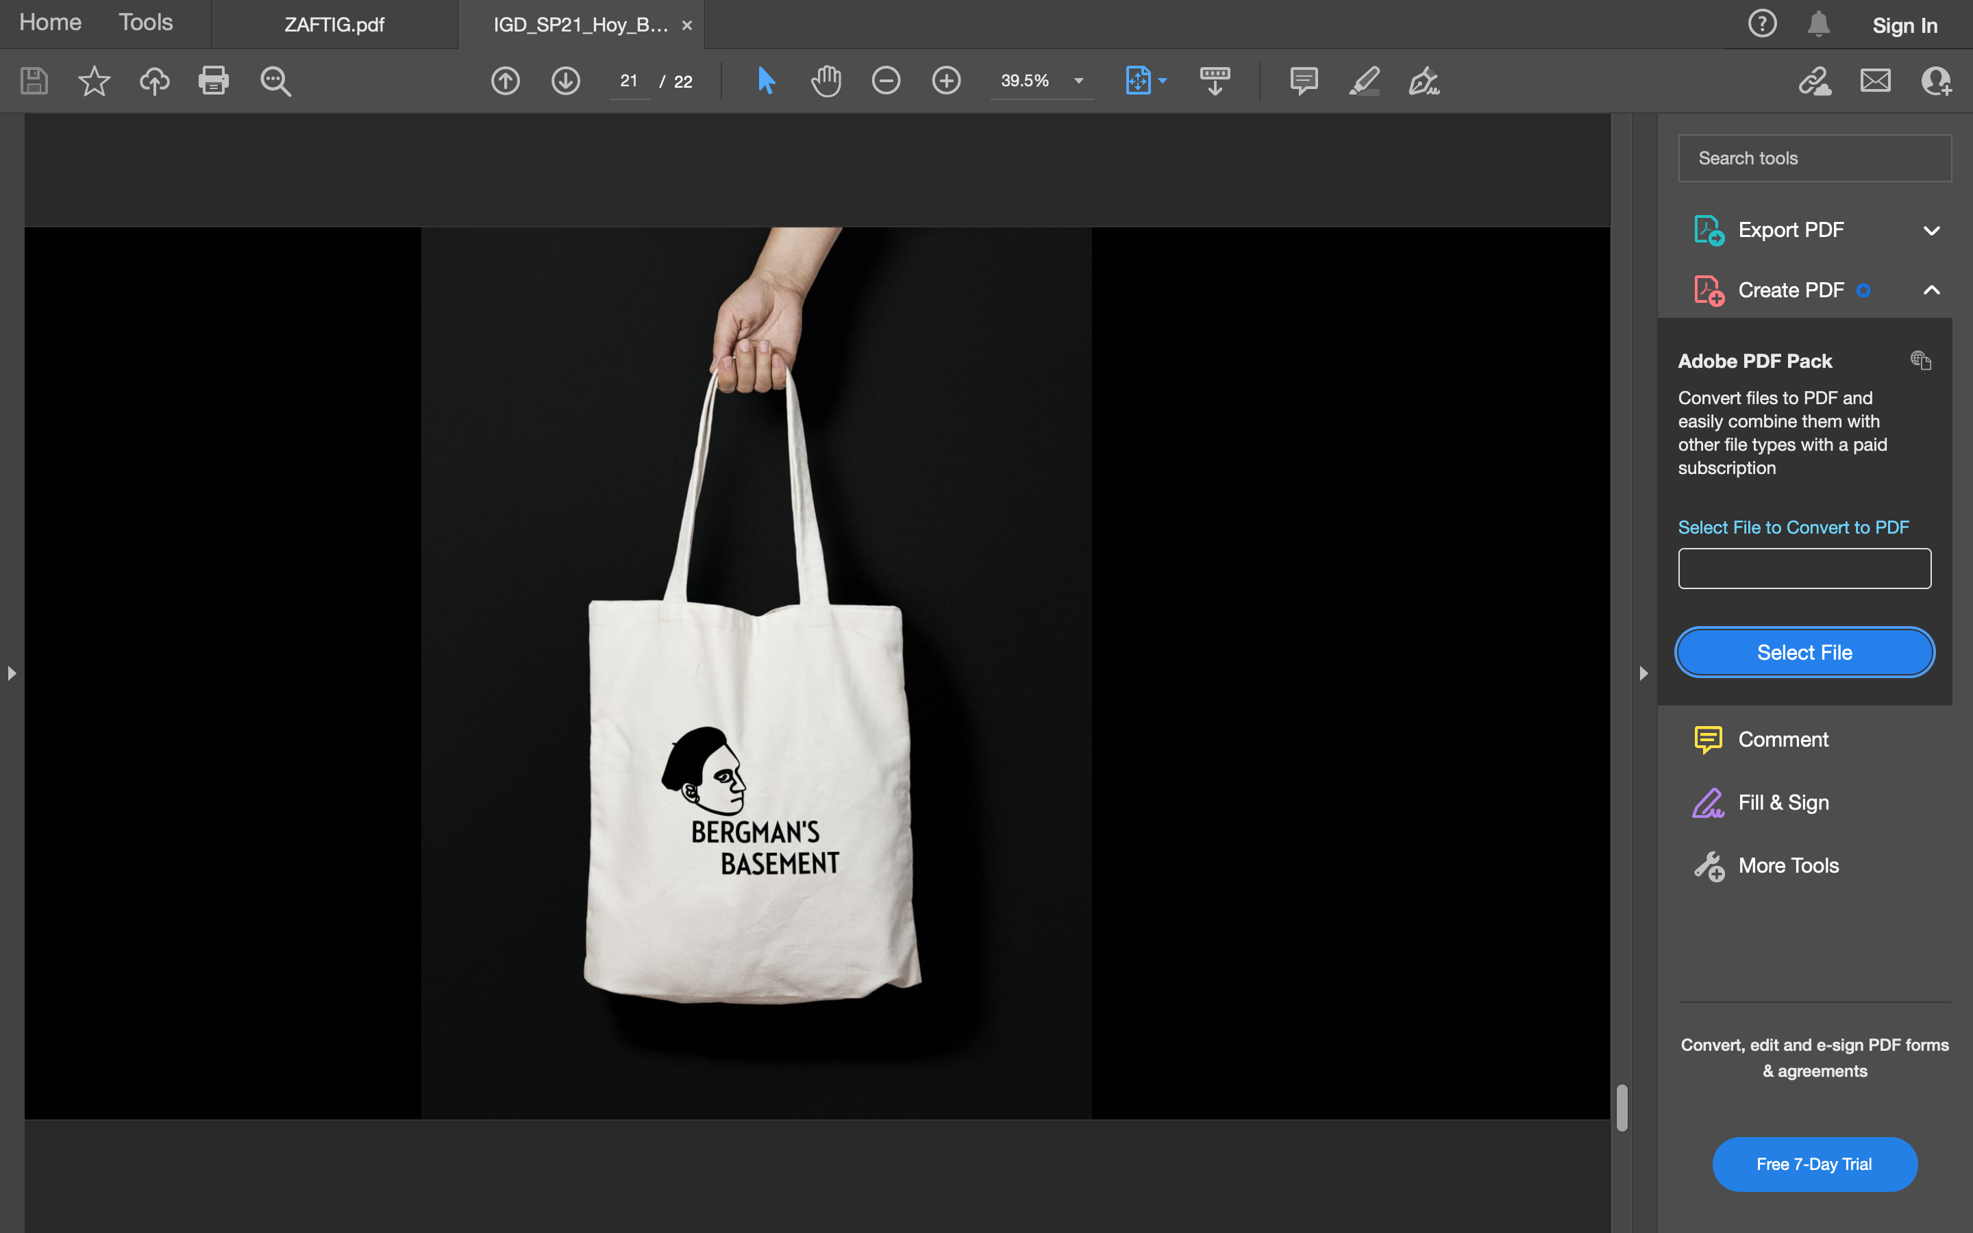Select the Highlight text tool

pos(1364,81)
